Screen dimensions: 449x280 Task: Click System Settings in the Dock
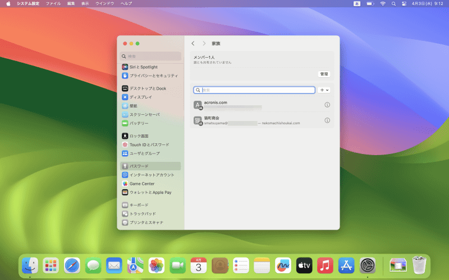368,265
